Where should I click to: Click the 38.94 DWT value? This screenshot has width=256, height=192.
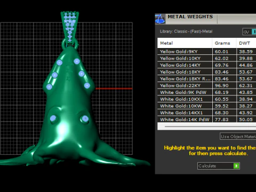point(246,99)
